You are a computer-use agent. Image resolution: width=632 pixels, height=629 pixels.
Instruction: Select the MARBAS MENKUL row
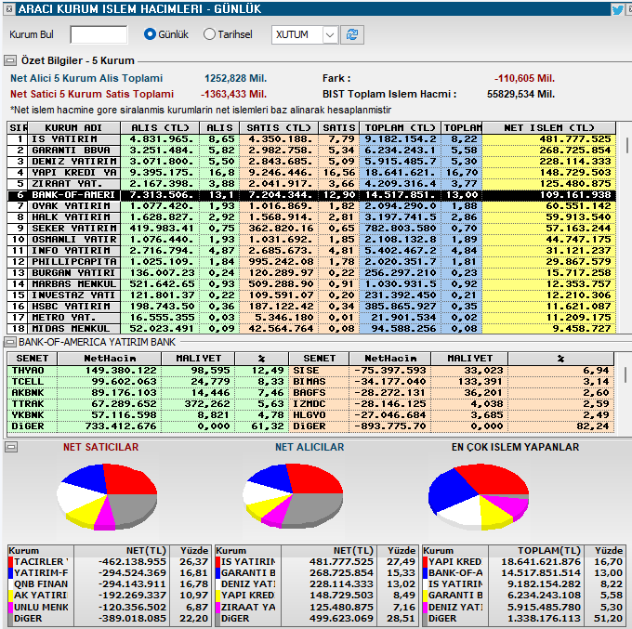click(311, 284)
